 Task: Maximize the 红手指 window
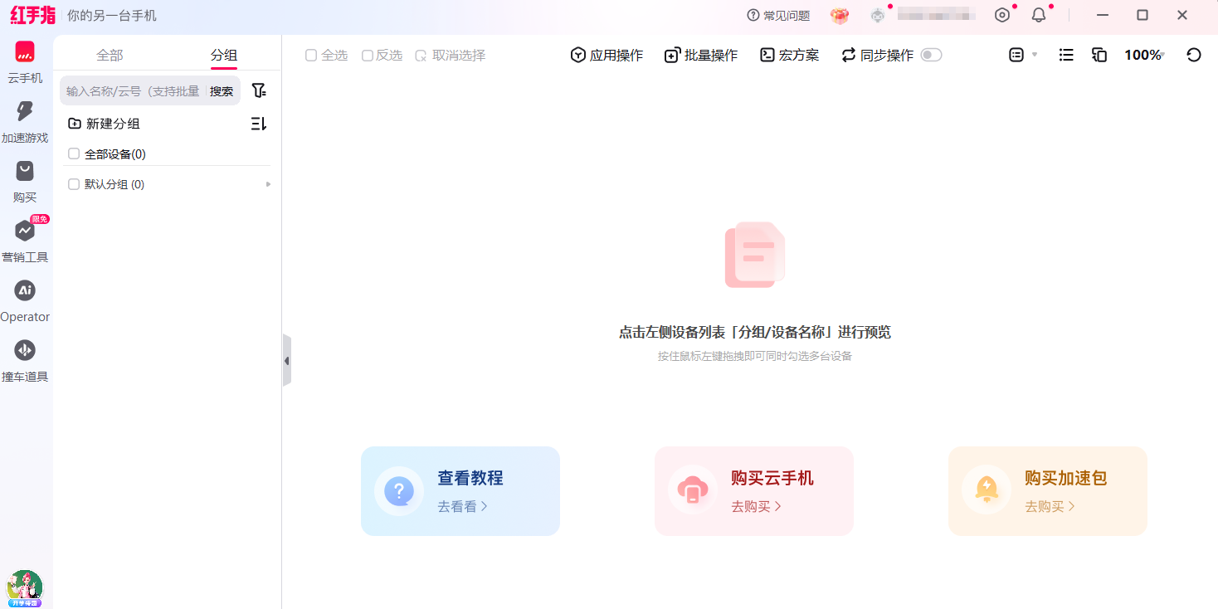point(1142,15)
